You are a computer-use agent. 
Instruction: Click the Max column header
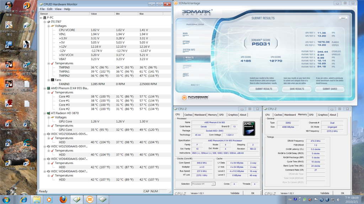[x=151, y=14]
